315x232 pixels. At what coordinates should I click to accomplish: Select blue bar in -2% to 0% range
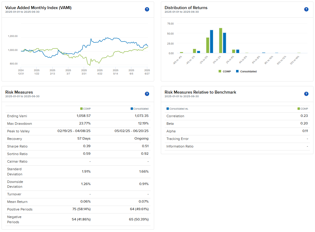click(x=212, y=41)
